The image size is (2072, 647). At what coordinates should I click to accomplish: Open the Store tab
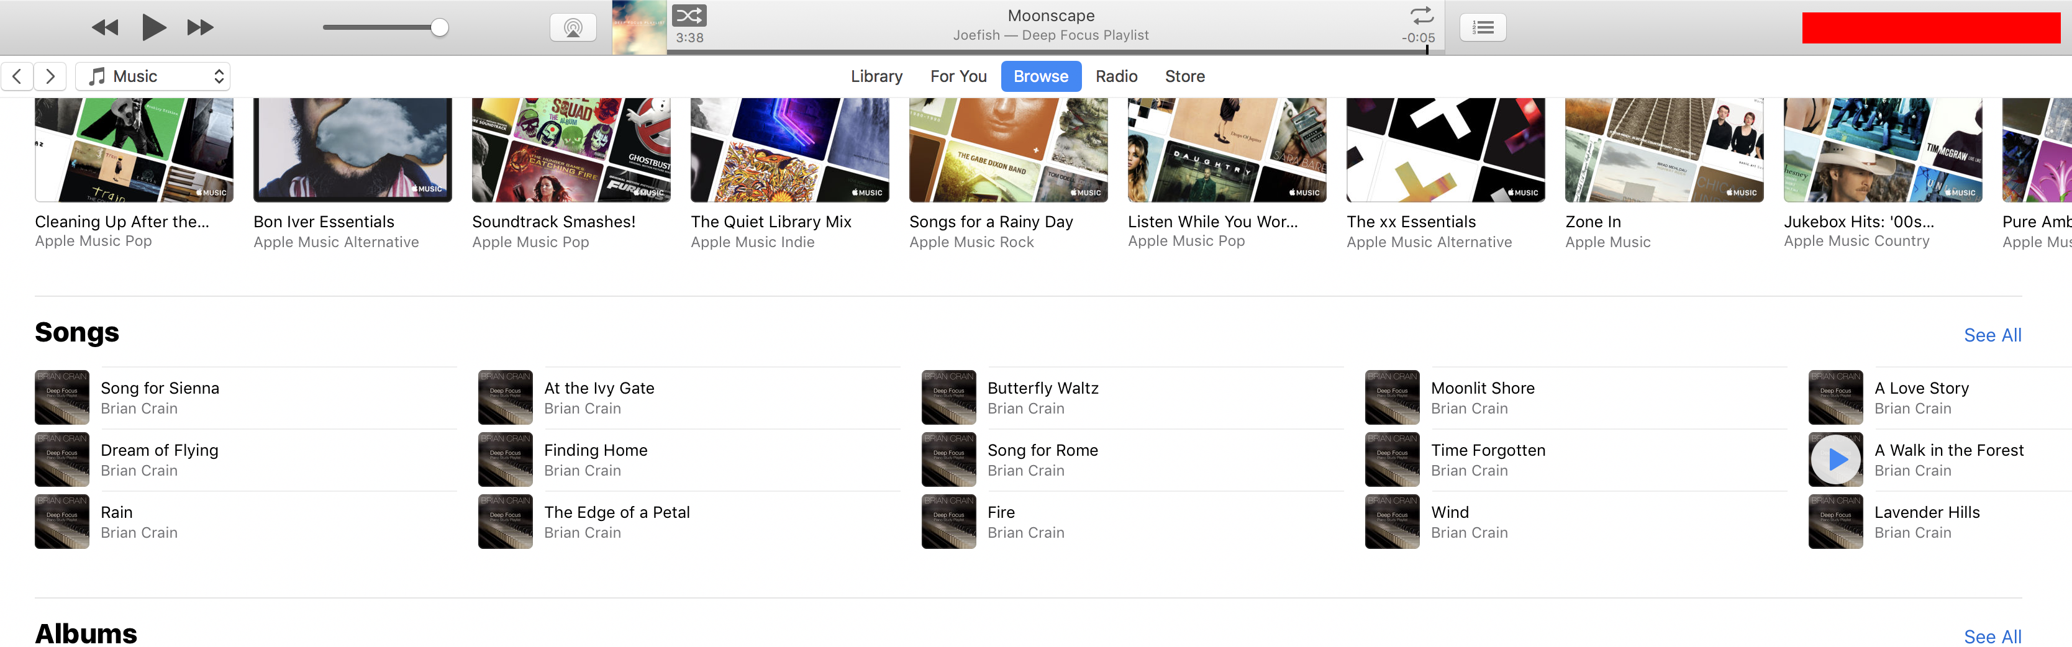(x=1185, y=76)
